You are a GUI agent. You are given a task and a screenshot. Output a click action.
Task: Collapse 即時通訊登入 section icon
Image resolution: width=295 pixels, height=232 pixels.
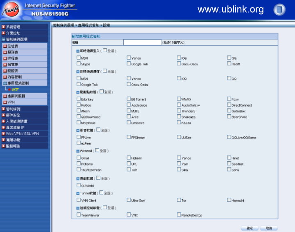click(78, 51)
